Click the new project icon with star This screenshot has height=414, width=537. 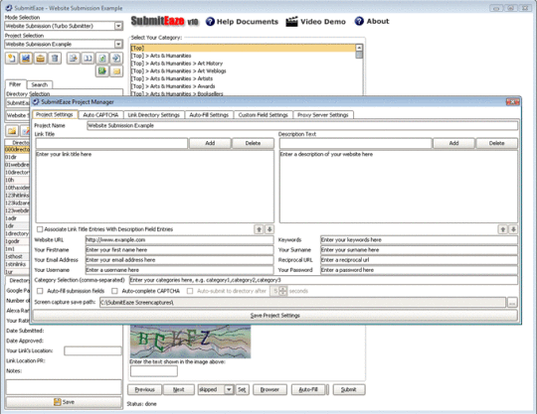12,59
